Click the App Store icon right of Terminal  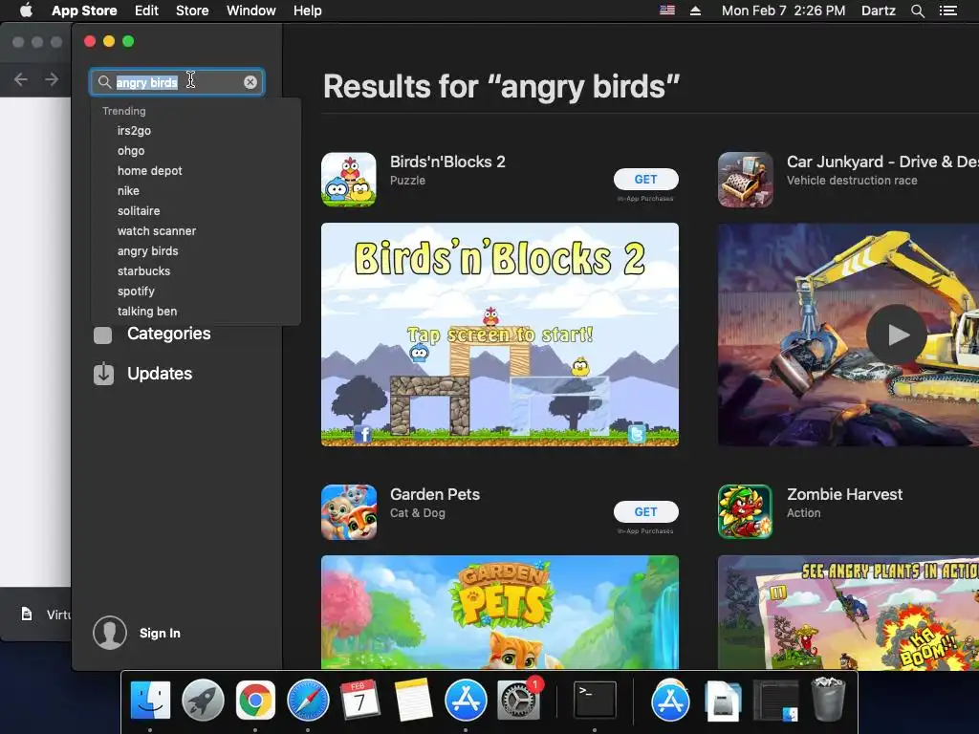click(670, 700)
